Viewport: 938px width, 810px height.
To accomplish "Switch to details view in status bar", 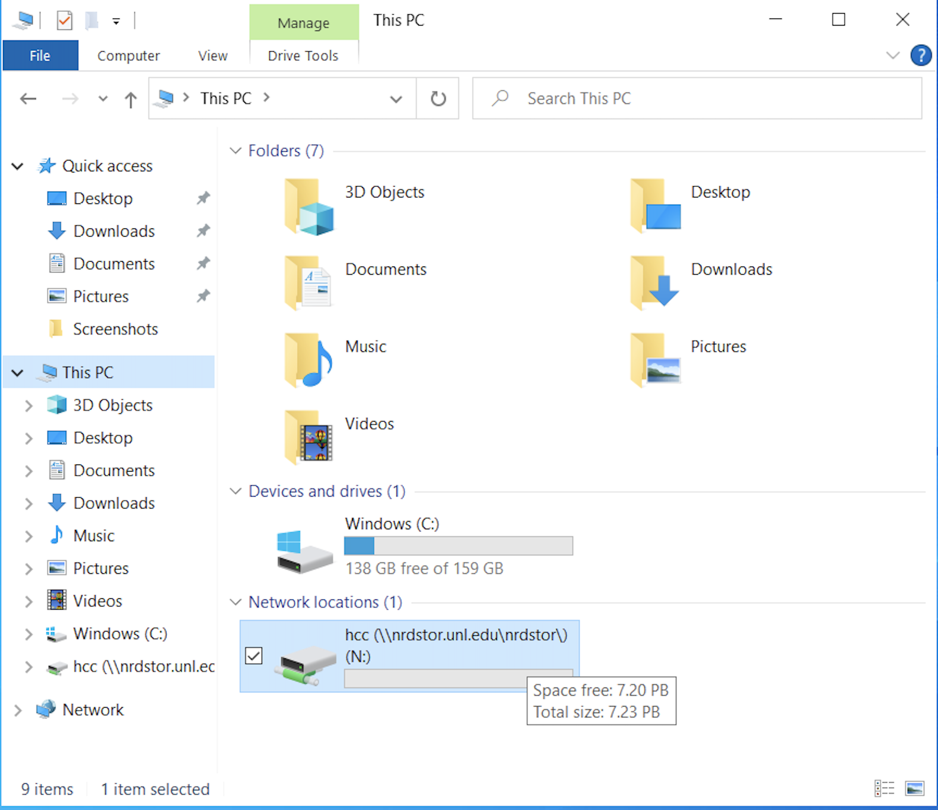I will 885,789.
